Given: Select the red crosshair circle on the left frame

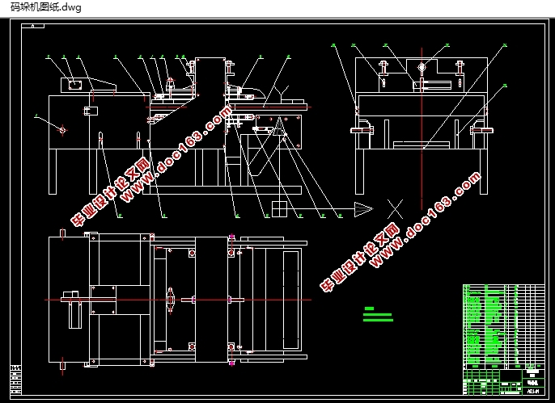Looking at the screenshot, I should (x=62, y=130).
